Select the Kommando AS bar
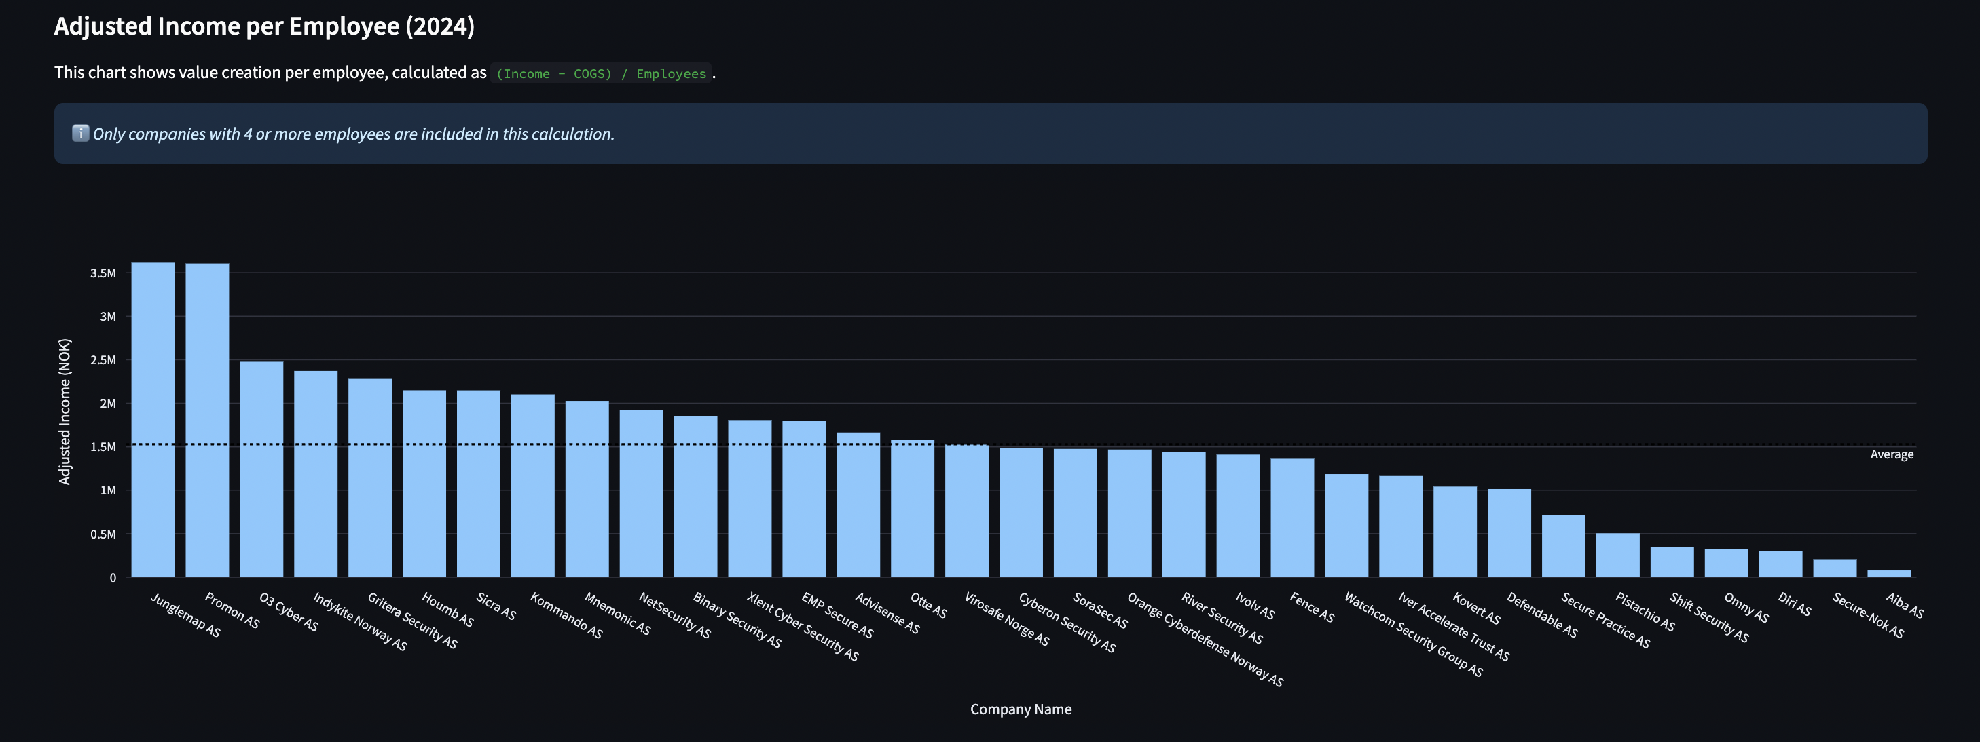The height and width of the screenshot is (742, 1980). coord(532,486)
